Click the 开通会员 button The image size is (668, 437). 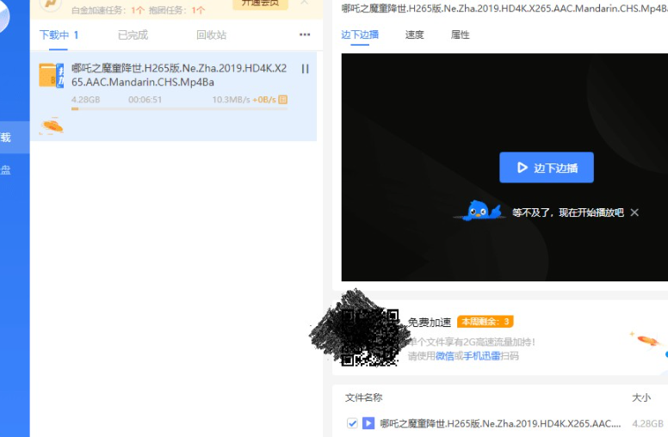261,4
